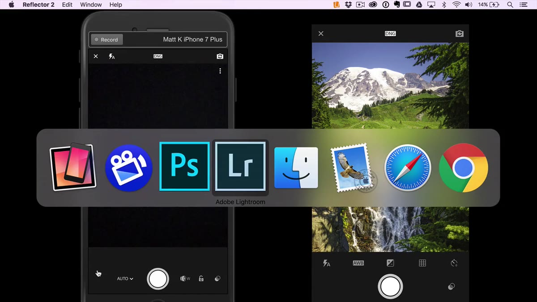Screen dimensions: 537x302
Task: Select Safari in the app switcher
Action: [x=408, y=168]
